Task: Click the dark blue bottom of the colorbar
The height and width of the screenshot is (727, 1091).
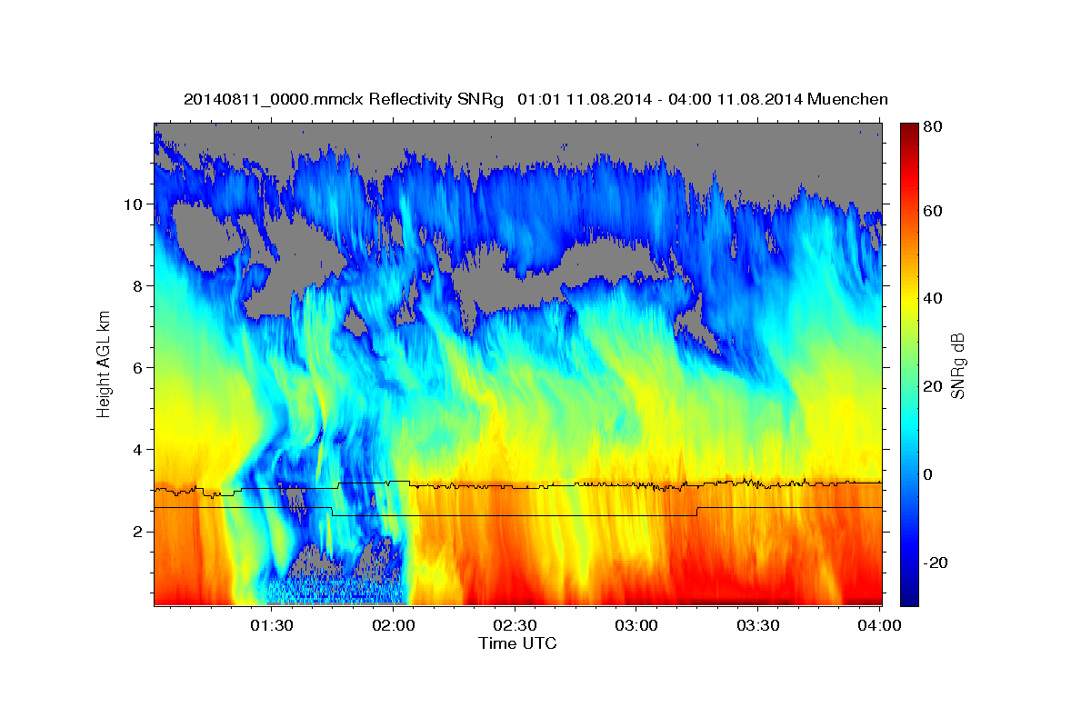Action: [x=909, y=595]
